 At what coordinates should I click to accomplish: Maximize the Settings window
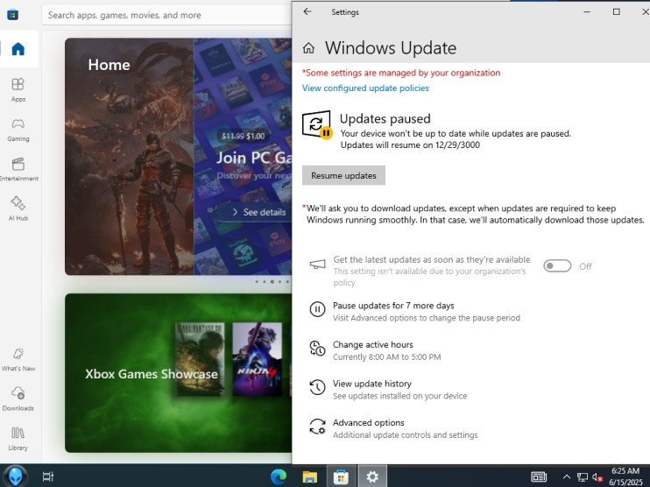pyautogui.click(x=617, y=11)
